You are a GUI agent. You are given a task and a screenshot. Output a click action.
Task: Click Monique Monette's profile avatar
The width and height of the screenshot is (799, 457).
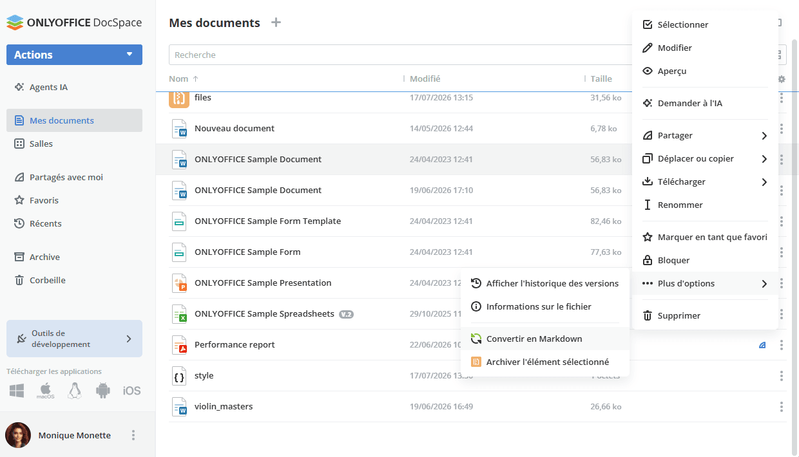click(x=18, y=435)
